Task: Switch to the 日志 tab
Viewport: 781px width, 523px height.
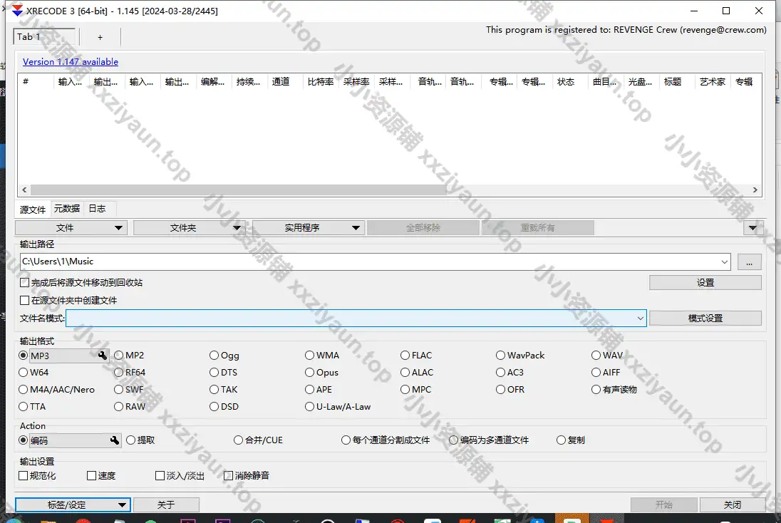Action: pyautogui.click(x=97, y=209)
